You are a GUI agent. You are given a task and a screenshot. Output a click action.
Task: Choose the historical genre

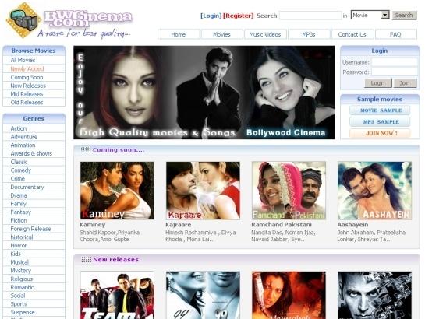[x=22, y=237]
